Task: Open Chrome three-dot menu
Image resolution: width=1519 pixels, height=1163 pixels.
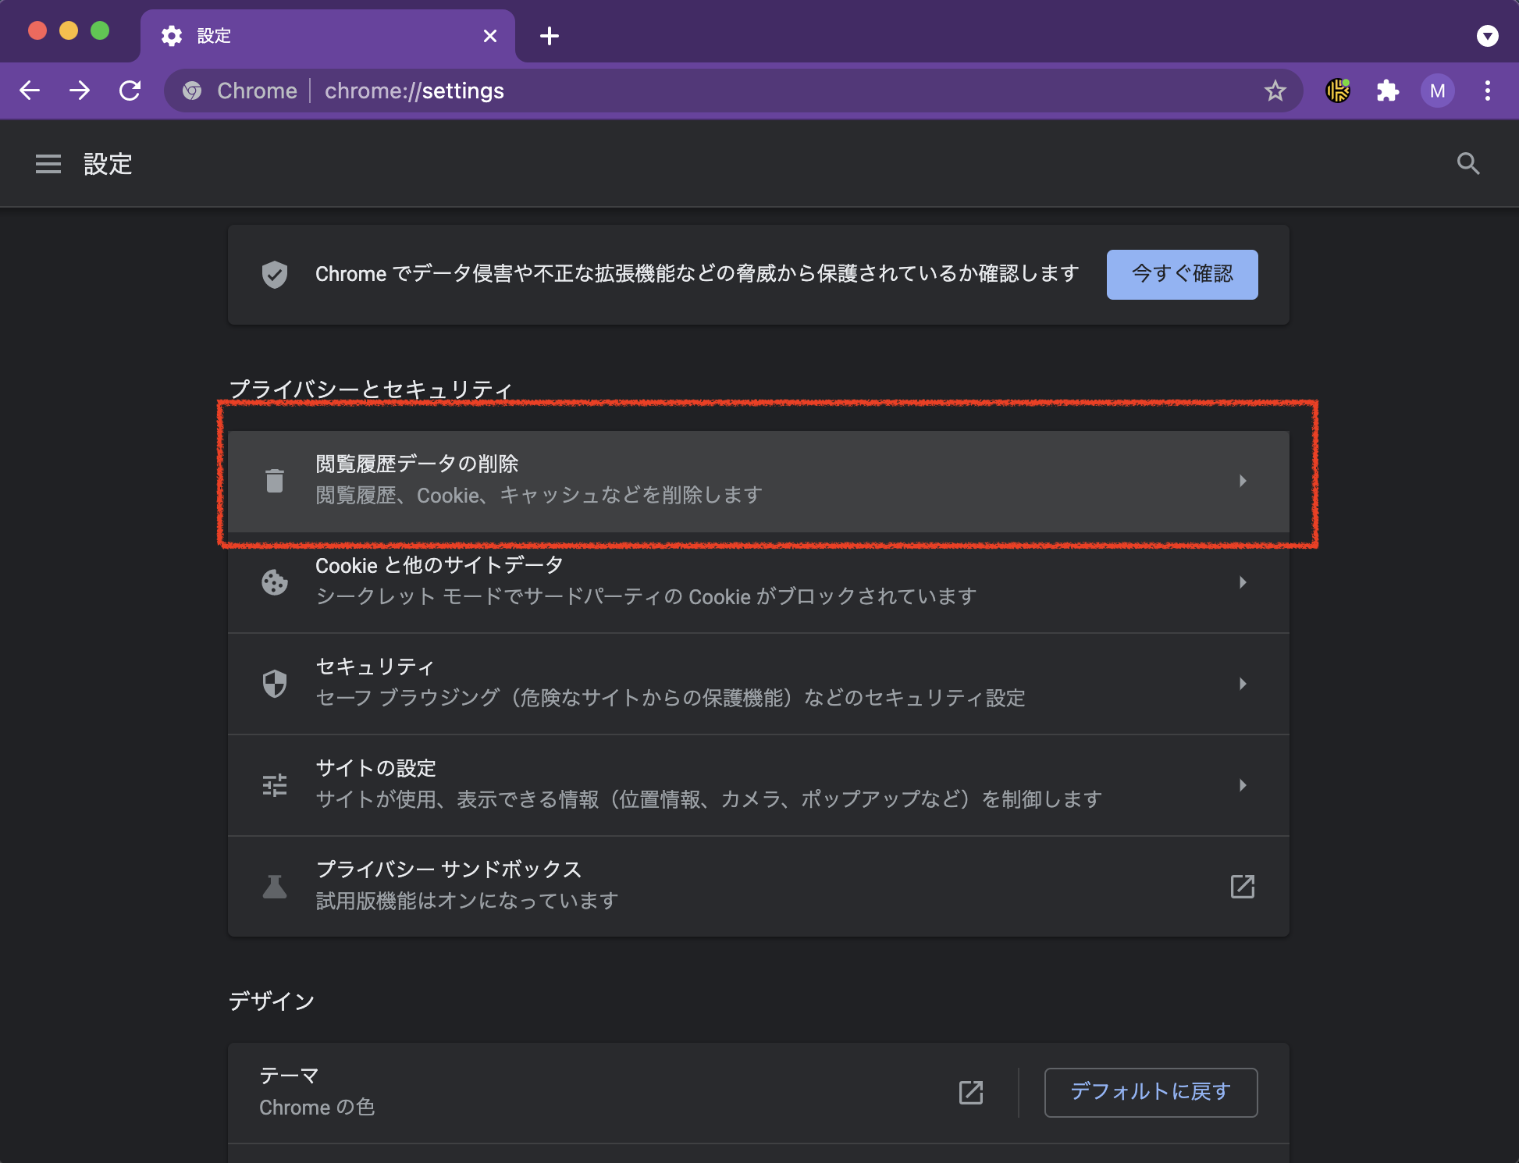Action: pos(1488,91)
